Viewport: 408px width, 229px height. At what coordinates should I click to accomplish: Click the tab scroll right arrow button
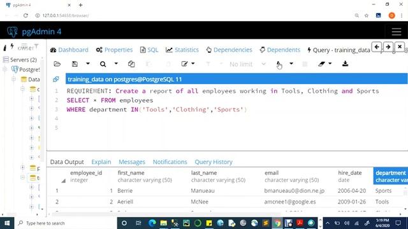point(388,47)
